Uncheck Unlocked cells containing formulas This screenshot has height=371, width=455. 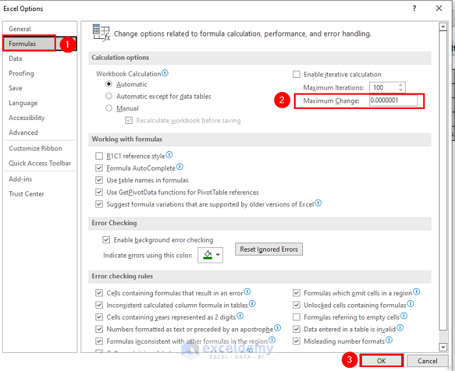point(296,305)
